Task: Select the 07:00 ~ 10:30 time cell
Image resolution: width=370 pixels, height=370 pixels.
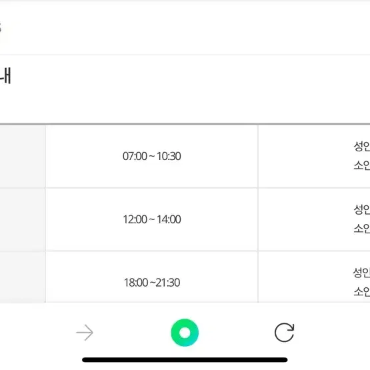Action: point(152,156)
